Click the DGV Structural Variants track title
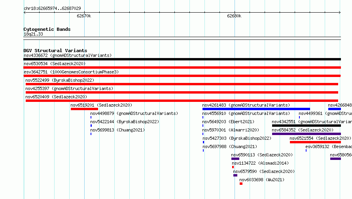The image size is (352, 199). pyautogui.click(x=55, y=51)
